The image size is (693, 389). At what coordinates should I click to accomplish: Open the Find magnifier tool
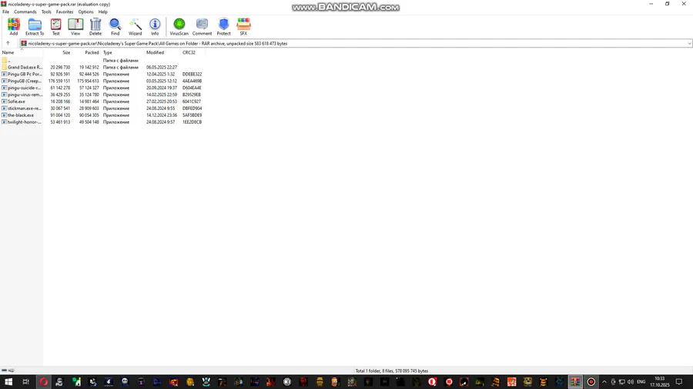coord(115,26)
